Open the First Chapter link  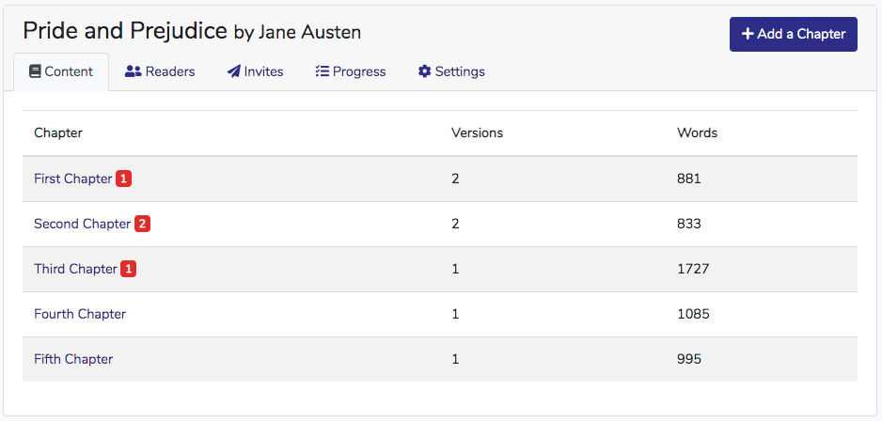(x=72, y=179)
